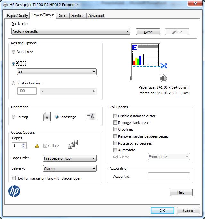Viewport: 205px width, 219px height.
Task: Click the landscape page orientation icon
Action: coord(91,117)
